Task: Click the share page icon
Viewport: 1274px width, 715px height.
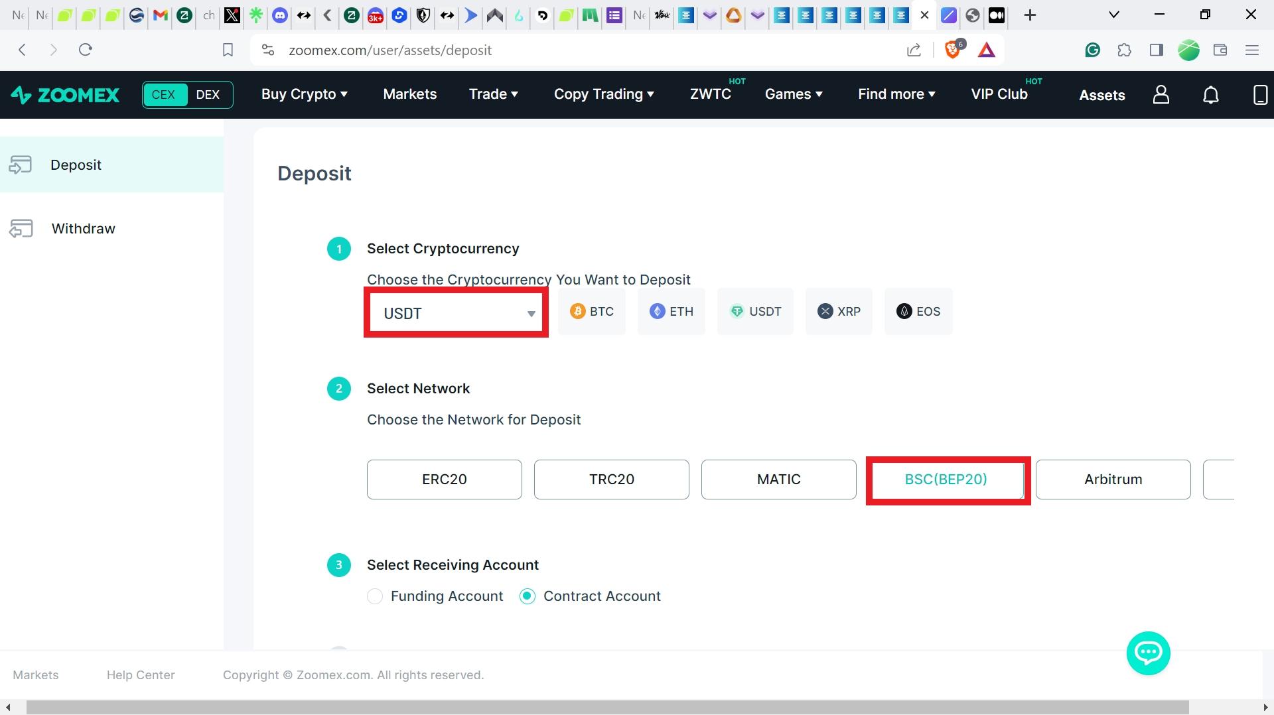Action: (914, 50)
